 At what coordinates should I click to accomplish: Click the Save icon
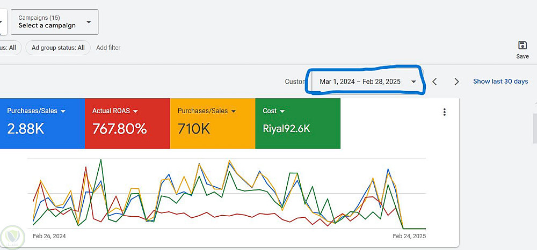(x=522, y=46)
